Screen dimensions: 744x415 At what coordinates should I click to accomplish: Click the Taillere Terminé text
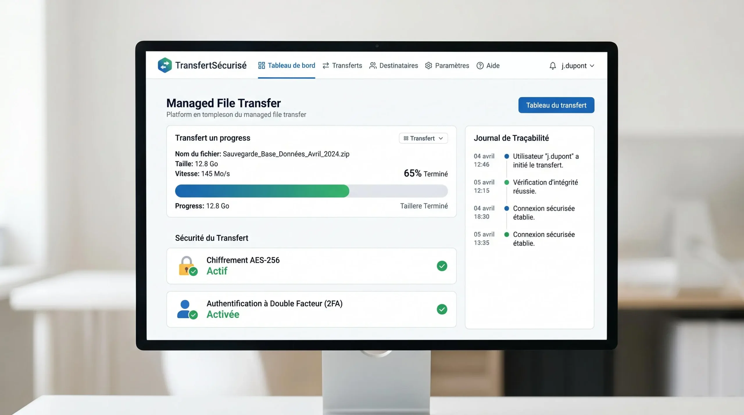tap(424, 206)
